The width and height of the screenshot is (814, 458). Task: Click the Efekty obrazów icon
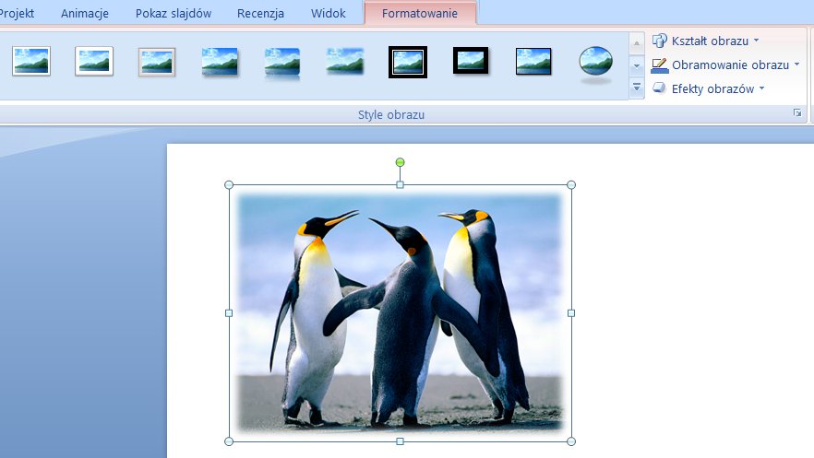659,88
